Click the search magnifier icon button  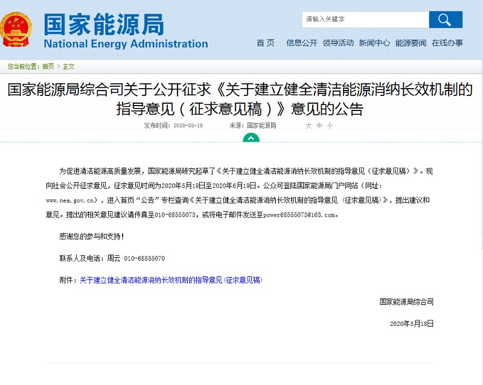(445, 20)
